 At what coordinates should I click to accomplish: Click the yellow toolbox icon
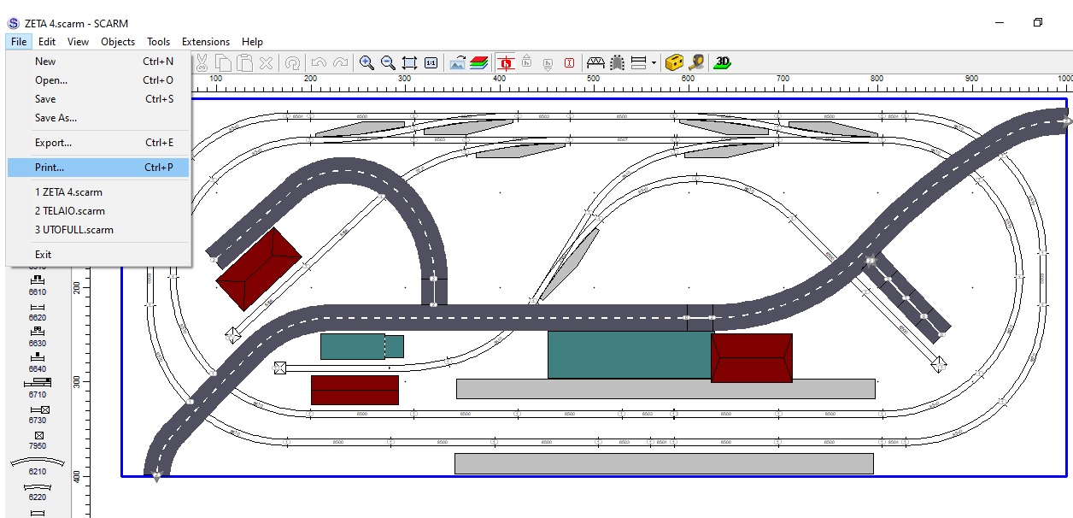675,62
